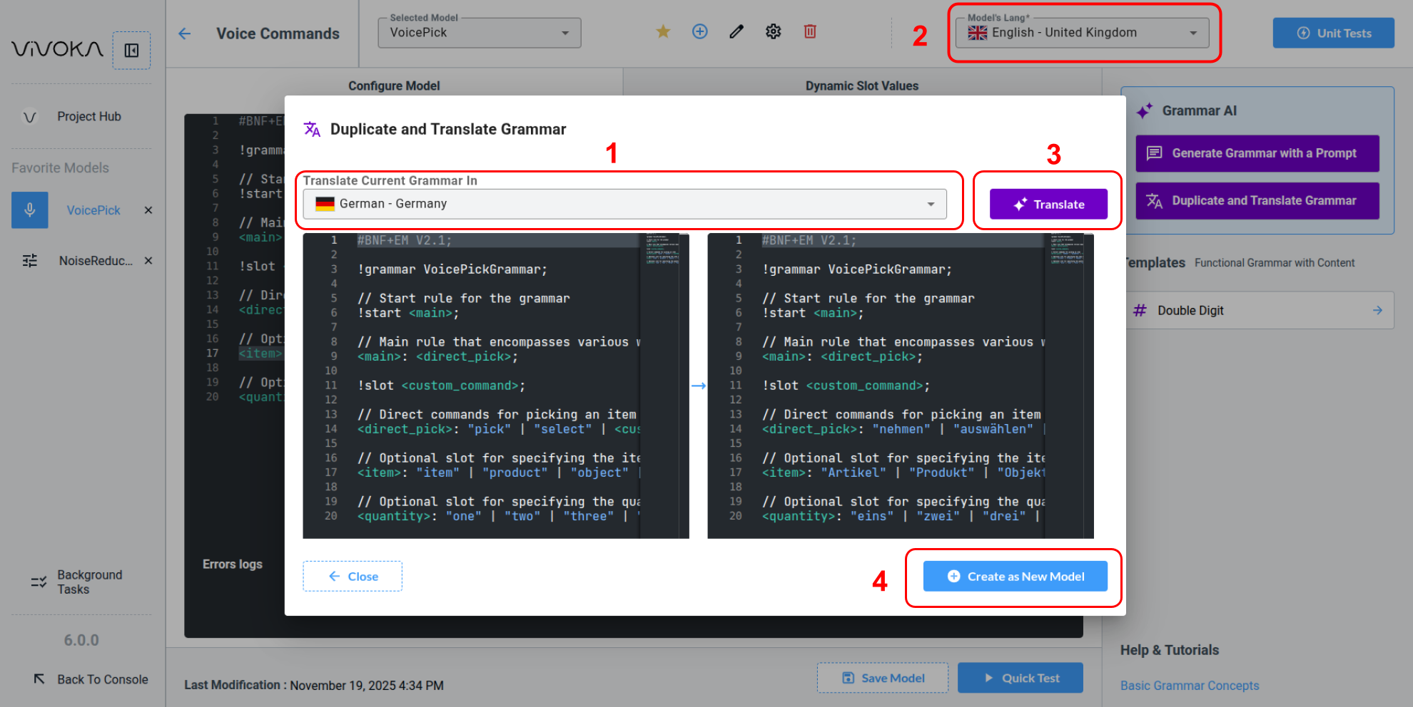Click the add new model plus icon
The width and height of the screenshot is (1413, 707).
pos(700,31)
